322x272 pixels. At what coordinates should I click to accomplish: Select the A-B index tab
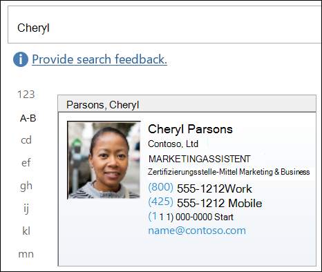[x=28, y=118]
